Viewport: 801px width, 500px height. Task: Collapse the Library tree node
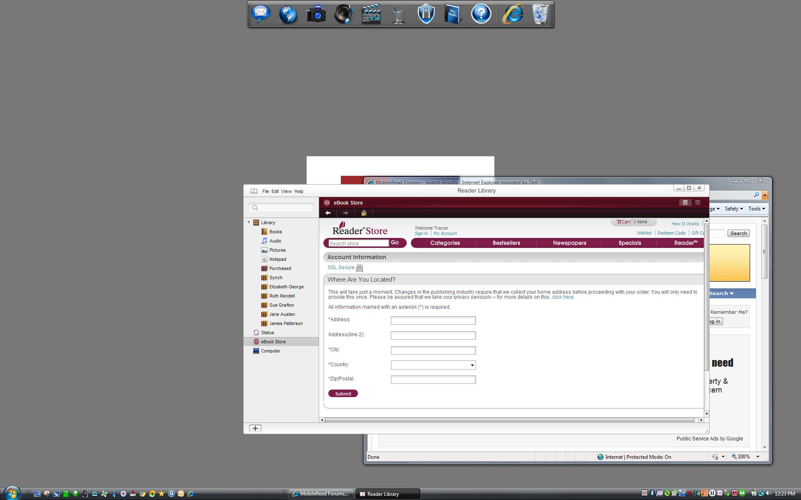tap(249, 222)
